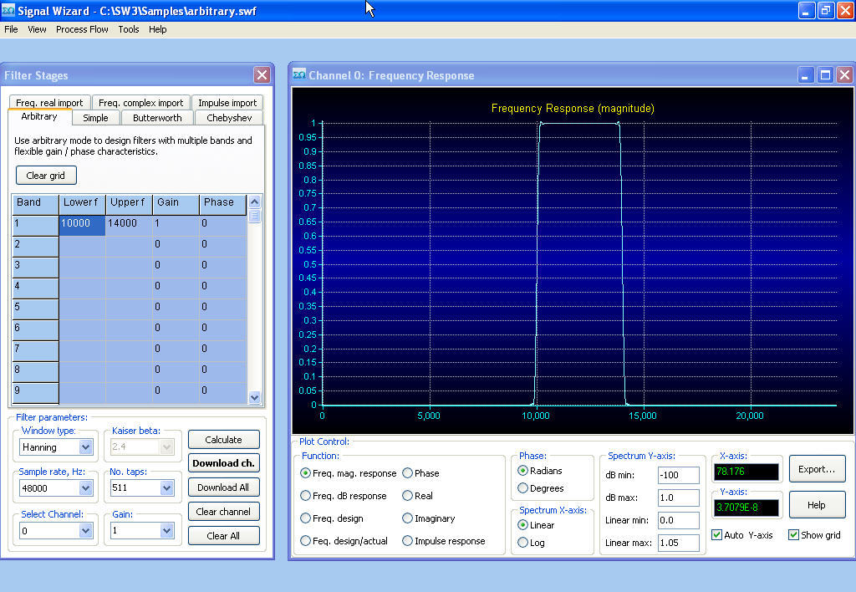Open the Freq. complex import tab
This screenshot has width=856, height=592.
pos(140,103)
